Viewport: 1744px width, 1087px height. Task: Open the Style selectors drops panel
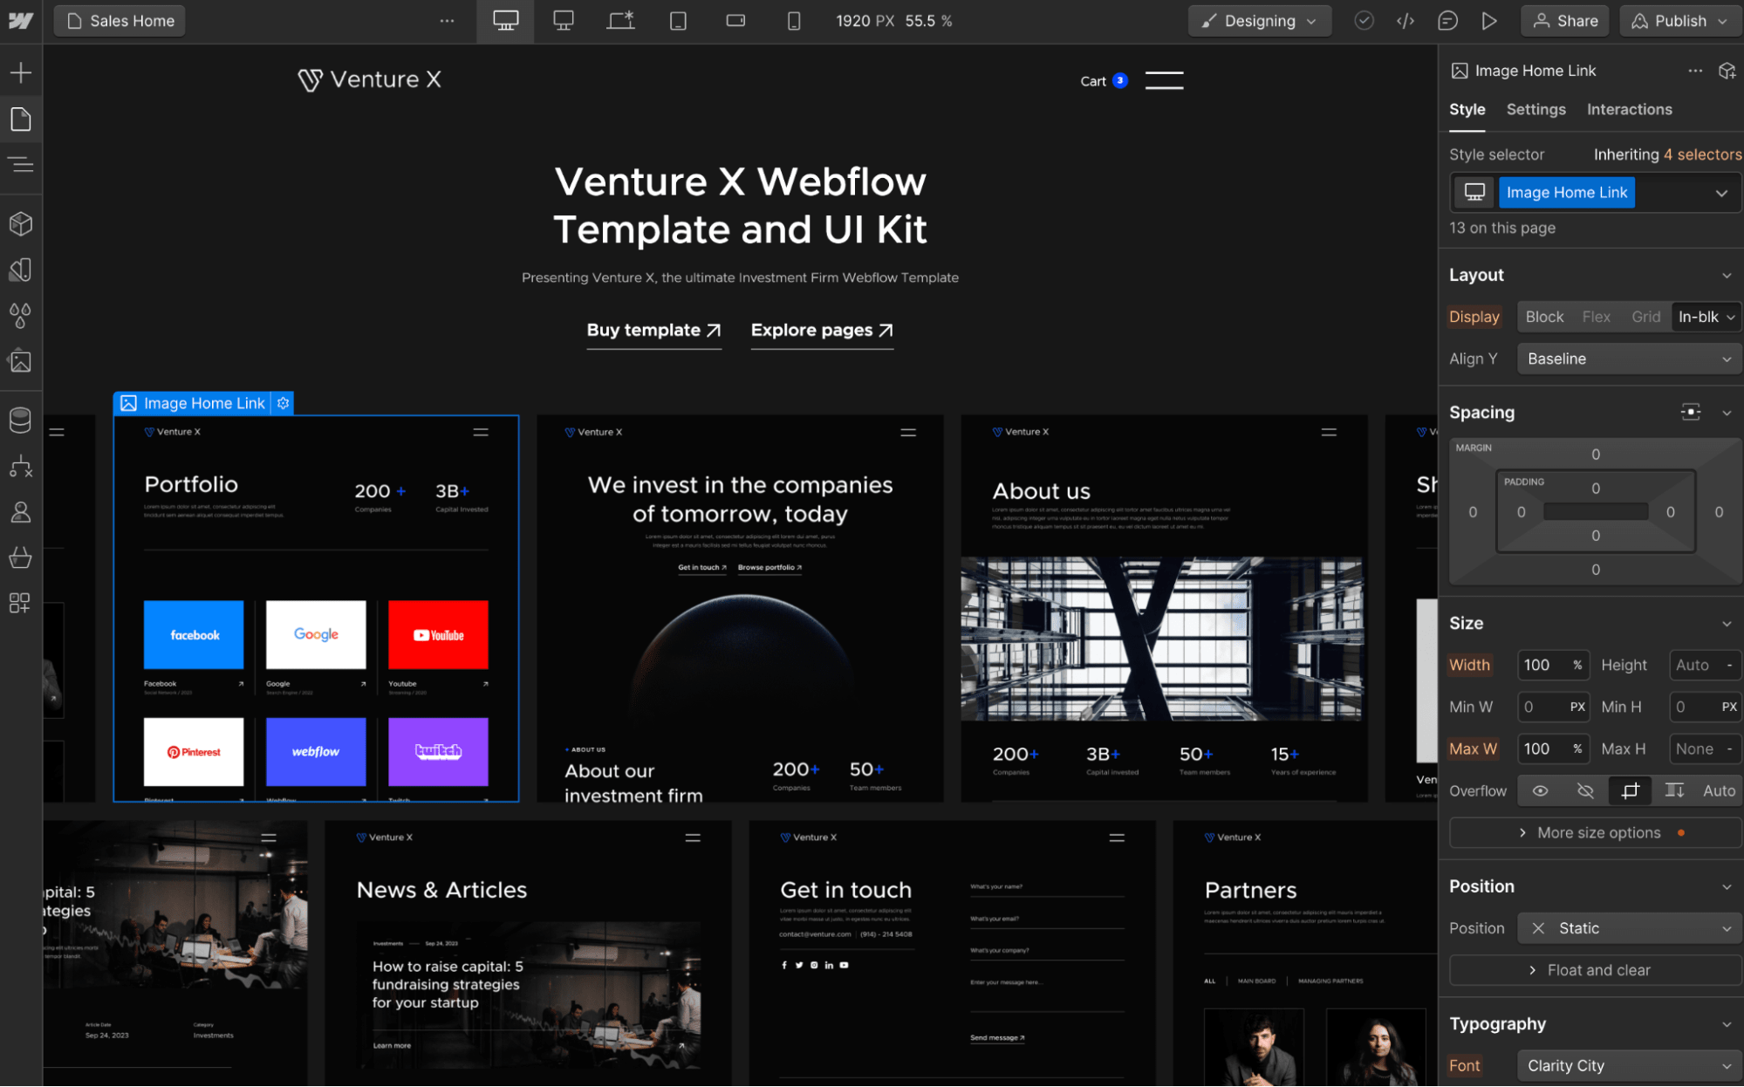tap(21, 315)
